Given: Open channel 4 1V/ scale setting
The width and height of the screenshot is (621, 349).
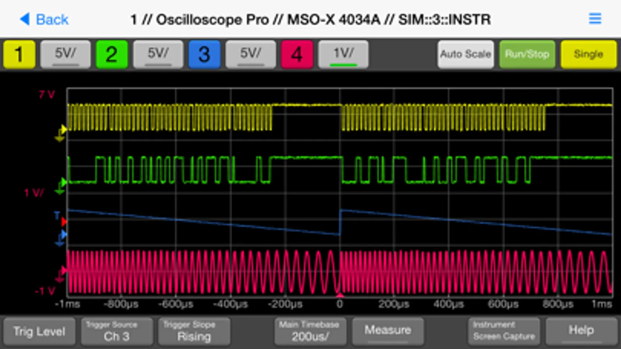Looking at the screenshot, I should 343,54.
